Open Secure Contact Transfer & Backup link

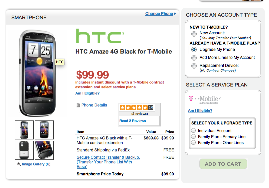pyautogui.click(x=108, y=157)
